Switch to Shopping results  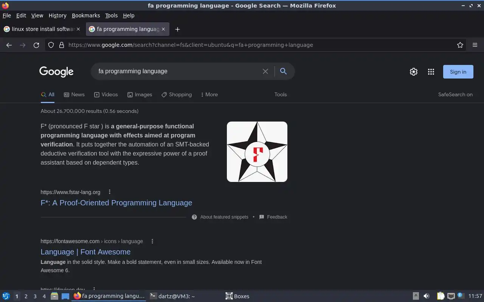click(x=177, y=95)
